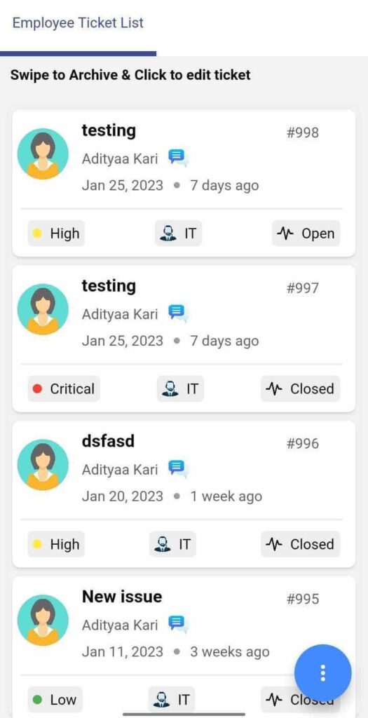The height and width of the screenshot is (718, 368).
Task: Open chat bubble icon on ticket #995
Action: pyautogui.click(x=177, y=623)
